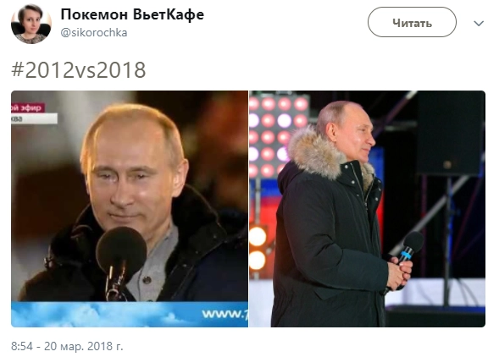Screen dimensions: 488x357
Task: Click the stage lights in the right image
Action: tap(278, 137)
